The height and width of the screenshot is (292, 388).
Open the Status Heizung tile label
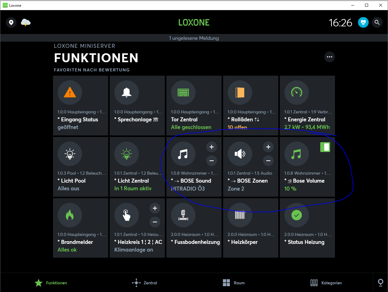(304, 242)
